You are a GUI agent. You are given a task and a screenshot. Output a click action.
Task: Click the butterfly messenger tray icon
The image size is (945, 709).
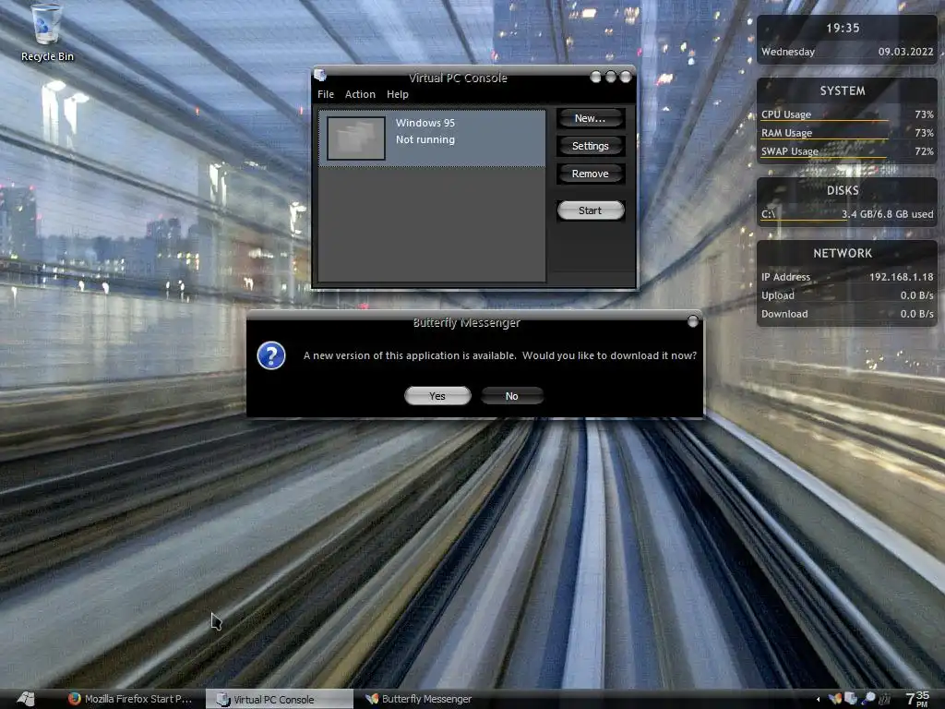[x=834, y=699]
